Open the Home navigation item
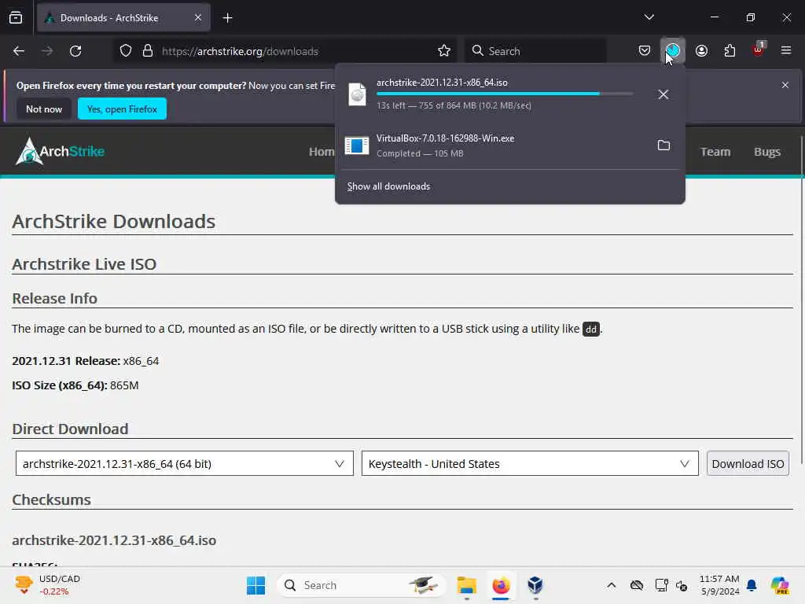This screenshot has width=805, height=604. click(x=322, y=152)
